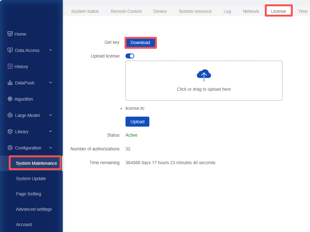Click the Upload license label
310x232 pixels.
click(105, 56)
